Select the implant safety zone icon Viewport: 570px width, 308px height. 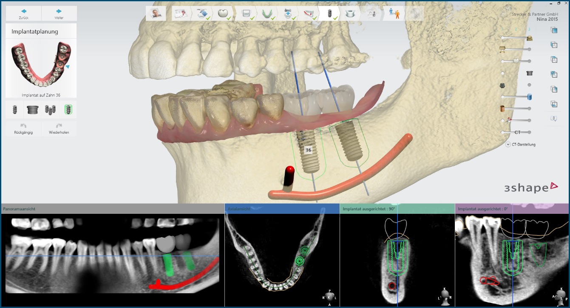68,110
